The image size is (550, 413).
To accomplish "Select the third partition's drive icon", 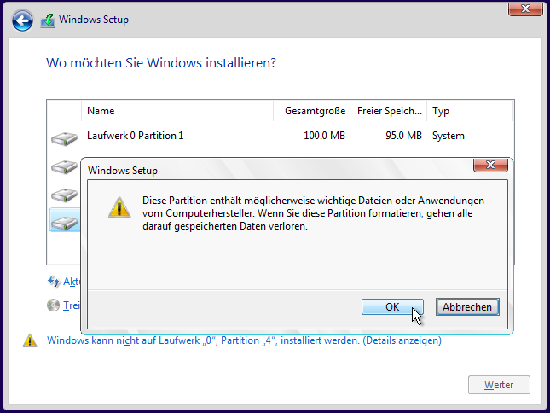I will pos(64,195).
